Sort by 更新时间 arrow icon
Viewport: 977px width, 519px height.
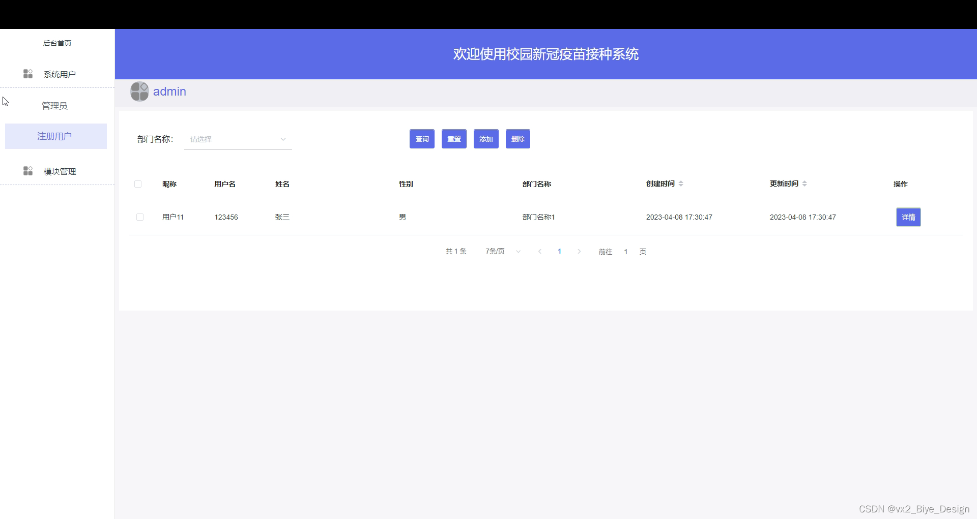pos(804,184)
